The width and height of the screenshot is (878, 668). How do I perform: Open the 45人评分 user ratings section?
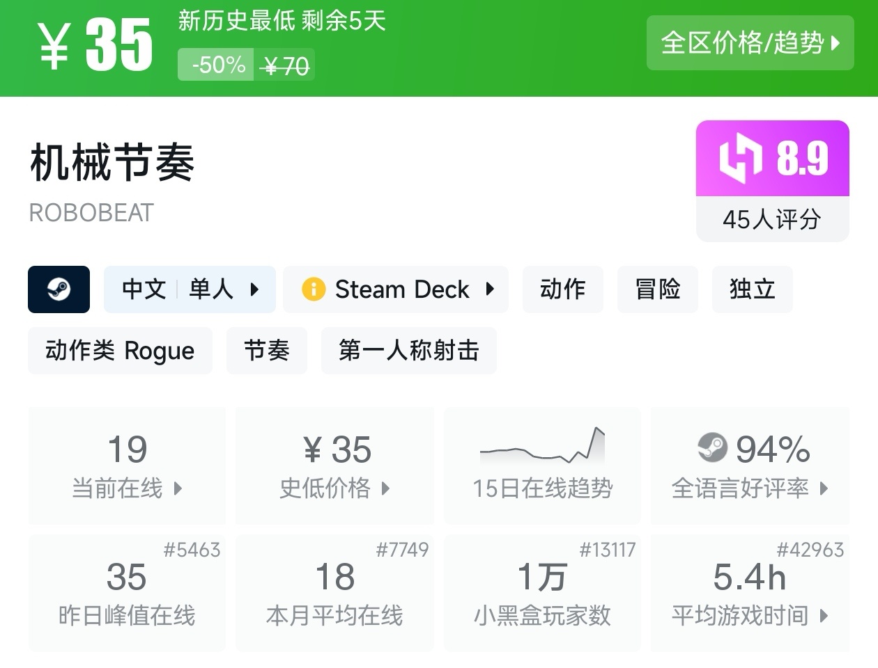(772, 220)
